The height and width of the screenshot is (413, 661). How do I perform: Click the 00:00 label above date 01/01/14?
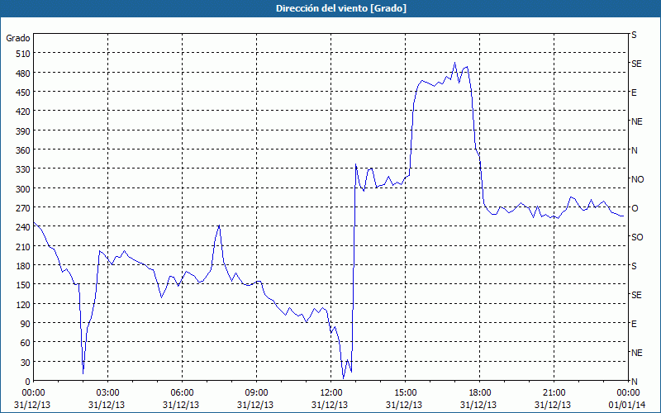coord(628,393)
